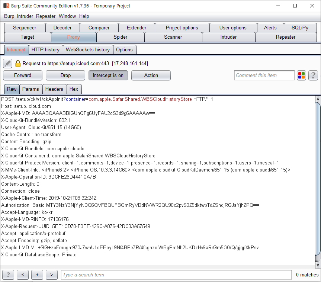The image size is (321, 282).
Task: Click the Authorization Basic header line
Action: point(130,205)
